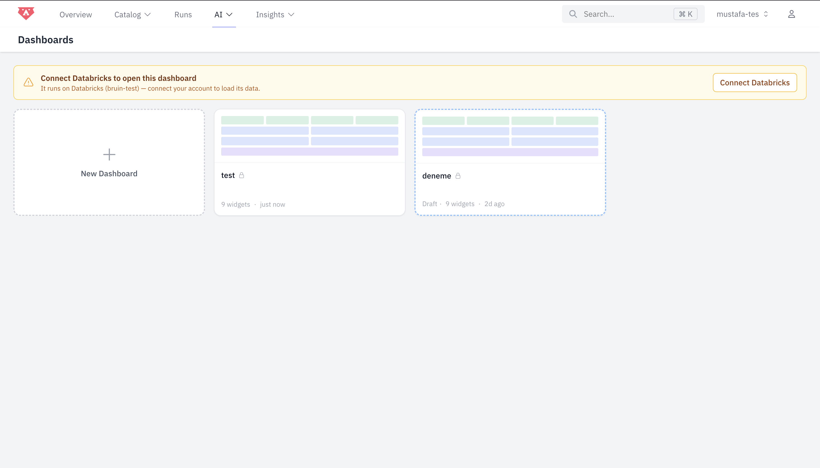Click the Connect Databricks button
820x468 pixels.
pos(755,83)
